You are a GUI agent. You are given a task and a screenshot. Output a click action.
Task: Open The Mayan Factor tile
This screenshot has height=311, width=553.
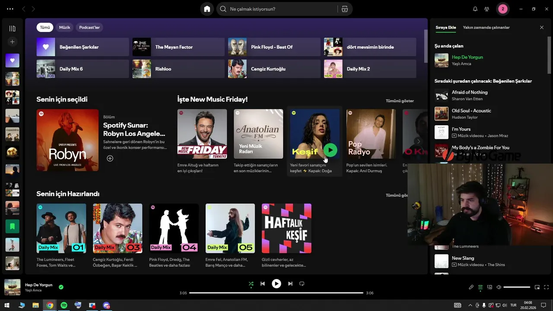tap(178, 47)
